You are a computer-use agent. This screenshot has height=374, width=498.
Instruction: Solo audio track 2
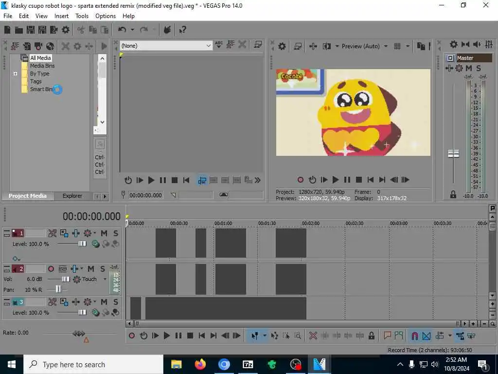coord(102,269)
